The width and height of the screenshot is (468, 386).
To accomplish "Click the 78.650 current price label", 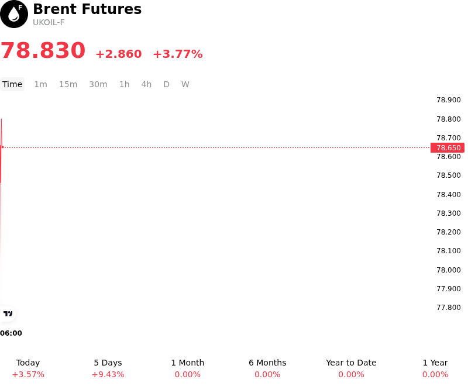I will [x=448, y=147].
